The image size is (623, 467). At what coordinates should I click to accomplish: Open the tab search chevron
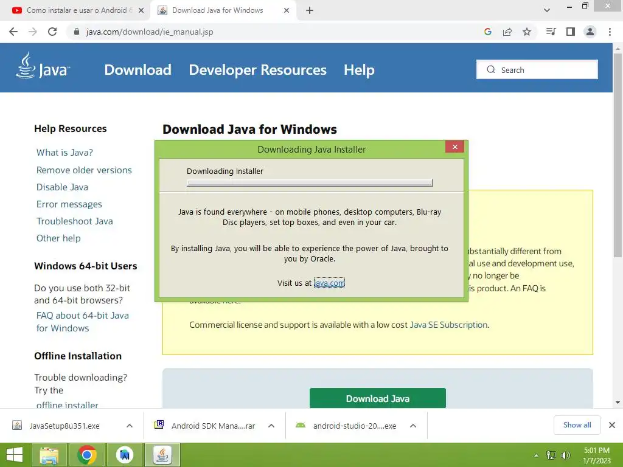pyautogui.click(x=547, y=10)
